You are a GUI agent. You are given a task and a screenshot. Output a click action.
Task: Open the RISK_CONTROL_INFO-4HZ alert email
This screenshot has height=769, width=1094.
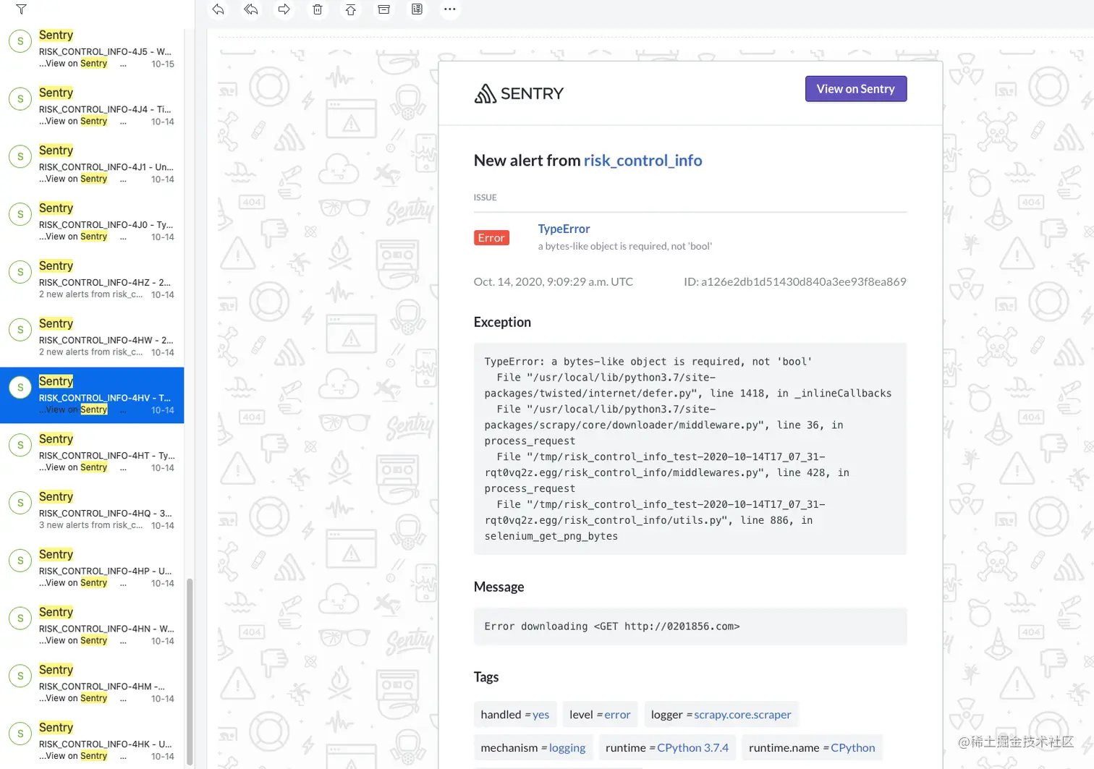point(92,281)
